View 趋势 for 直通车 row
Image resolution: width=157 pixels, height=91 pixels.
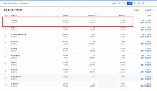[x=142, y=30]
